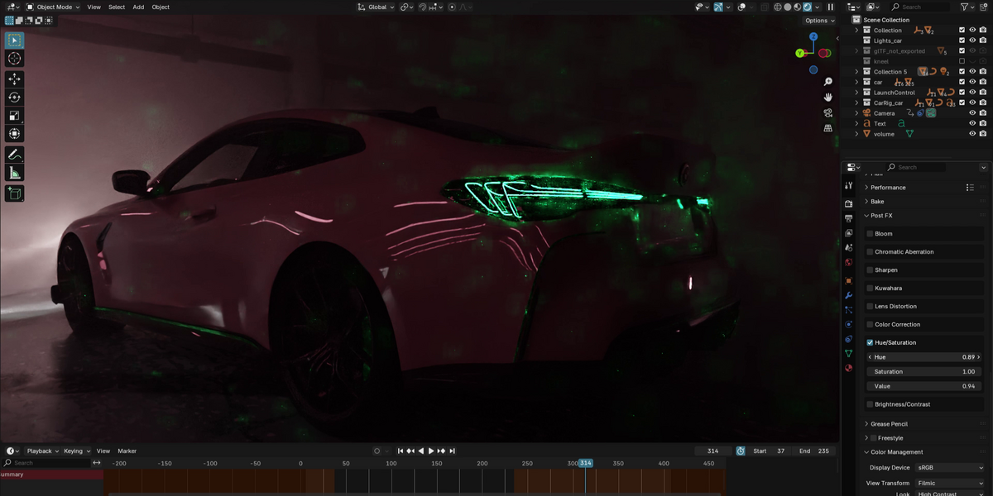Open the World properties tab
Image resolution: width=993 pixels, height=496 pixels.
click(x=848, y=263)
